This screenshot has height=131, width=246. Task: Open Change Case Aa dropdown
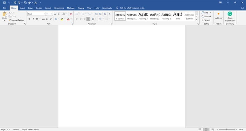[x=64, y=14]
